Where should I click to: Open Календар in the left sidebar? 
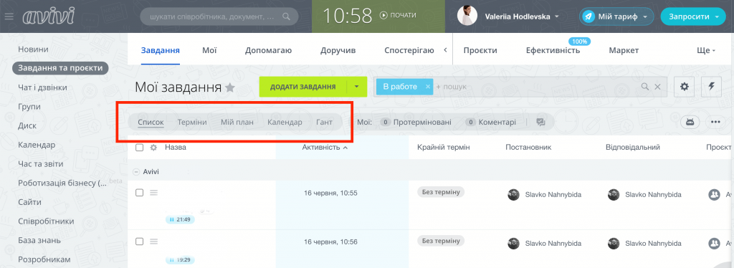[37, 145]
